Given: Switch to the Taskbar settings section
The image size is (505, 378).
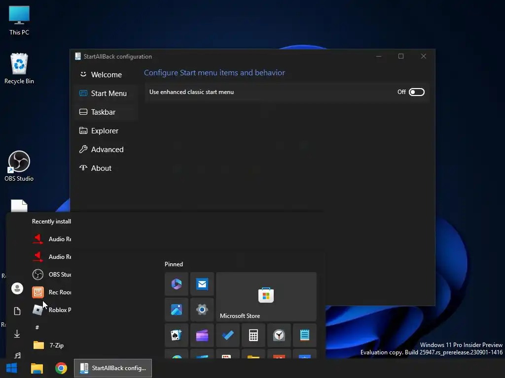Looking at the screenshot, I should (x=107, y=112).
